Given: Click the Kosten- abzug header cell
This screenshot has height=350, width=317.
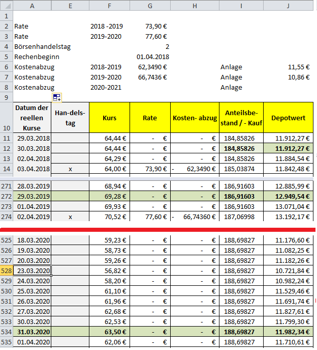Looking at the screenshot, I should coord(195,118).
